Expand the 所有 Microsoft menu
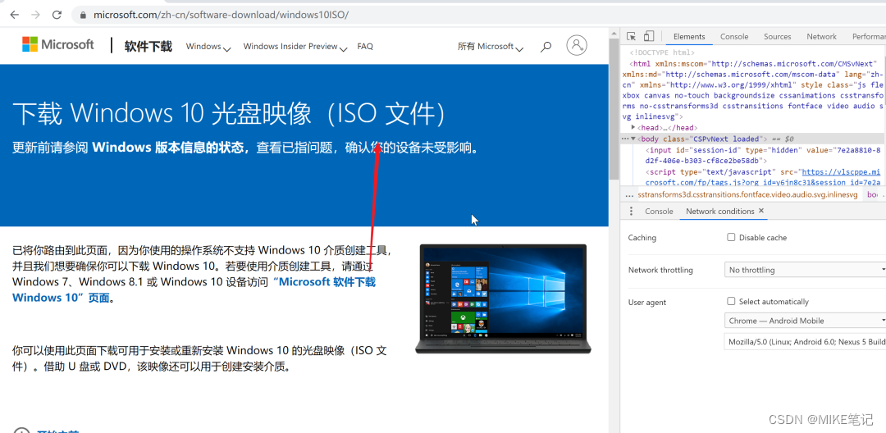The image size is (886, 433). click(x=491, y=47)
